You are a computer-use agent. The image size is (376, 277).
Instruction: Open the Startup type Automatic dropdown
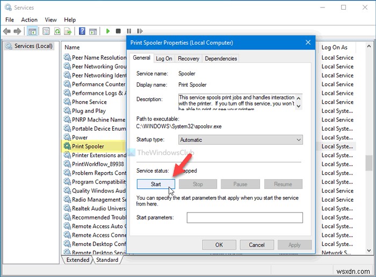(241, 140)
